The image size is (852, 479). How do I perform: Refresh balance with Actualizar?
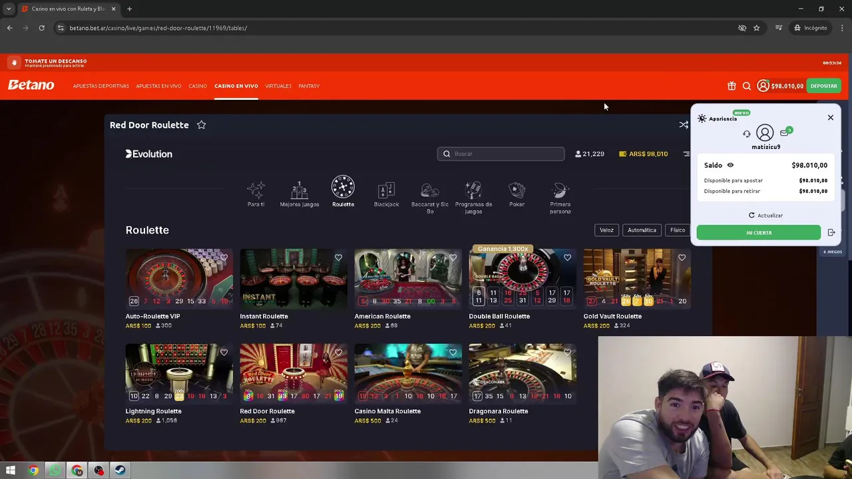point(765,216)
